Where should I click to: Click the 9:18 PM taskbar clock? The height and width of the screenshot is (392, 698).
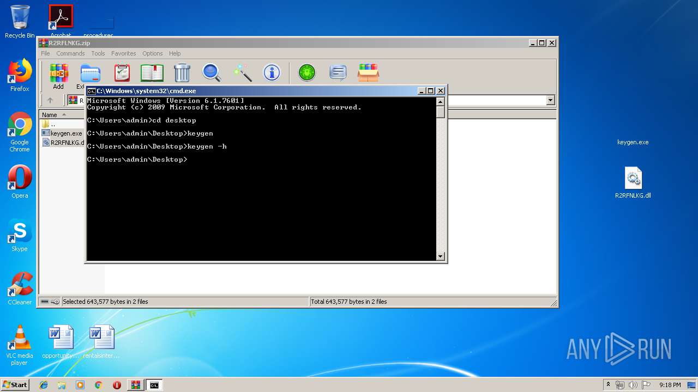tap(670, 385)
